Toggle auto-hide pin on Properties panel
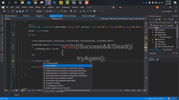Viewport: 179px width, 100px height. pyautogui.click(x=175, y=53)
